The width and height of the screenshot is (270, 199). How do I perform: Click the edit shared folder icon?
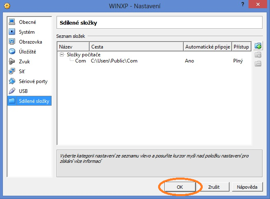click(258, 55)
